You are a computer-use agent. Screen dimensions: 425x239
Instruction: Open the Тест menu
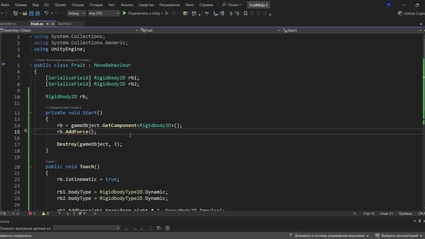coord(112,5)
